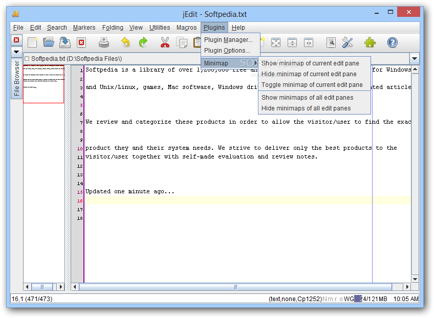Select the Minimap submenu entry

230,63
